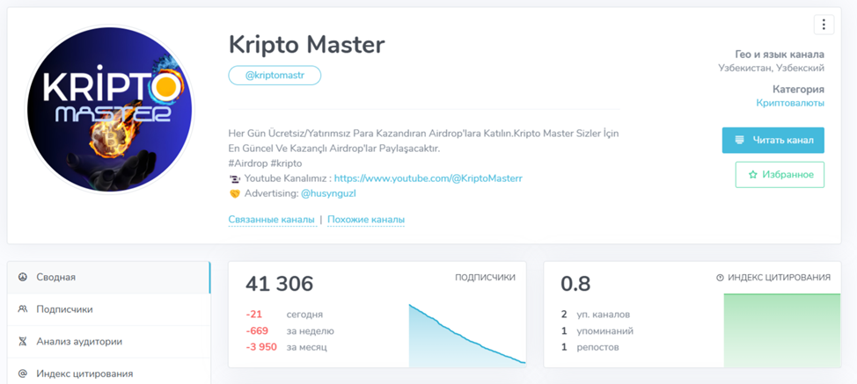857x384 pixels.
Task: Open the YouTube @KriptoMasterr link
Action: click(x=428, y=178)
